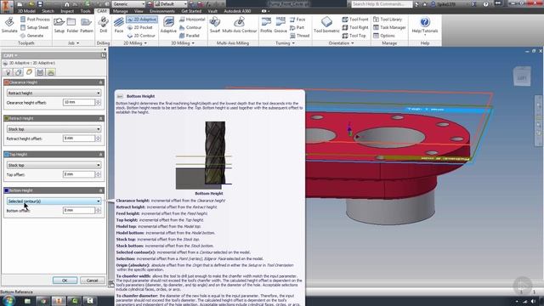Choose the turning Thread operation
The height and width of the screenshot is (306, 544).
pyautogui.click(x=300, y=36)
